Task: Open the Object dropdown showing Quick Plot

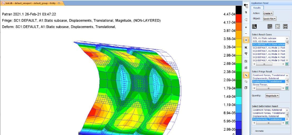Action: [270, 18]
